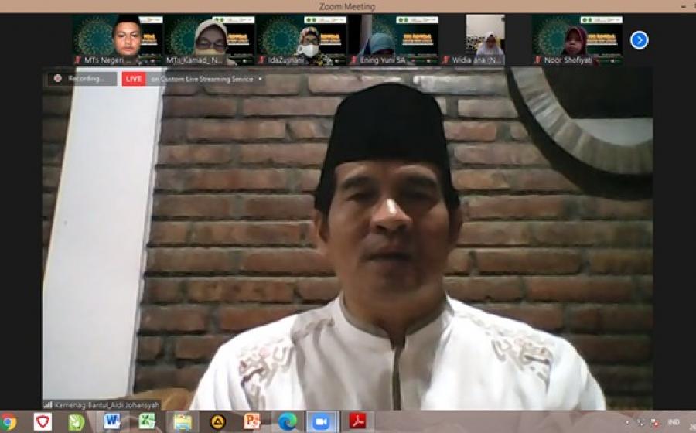The width and height of the screenshot is (696, 433).
Task: Click the recording indicator dot
Action: click(58, 79)
